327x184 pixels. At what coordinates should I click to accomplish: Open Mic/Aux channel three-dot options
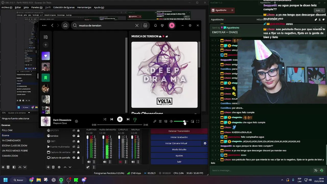point(138,162)
